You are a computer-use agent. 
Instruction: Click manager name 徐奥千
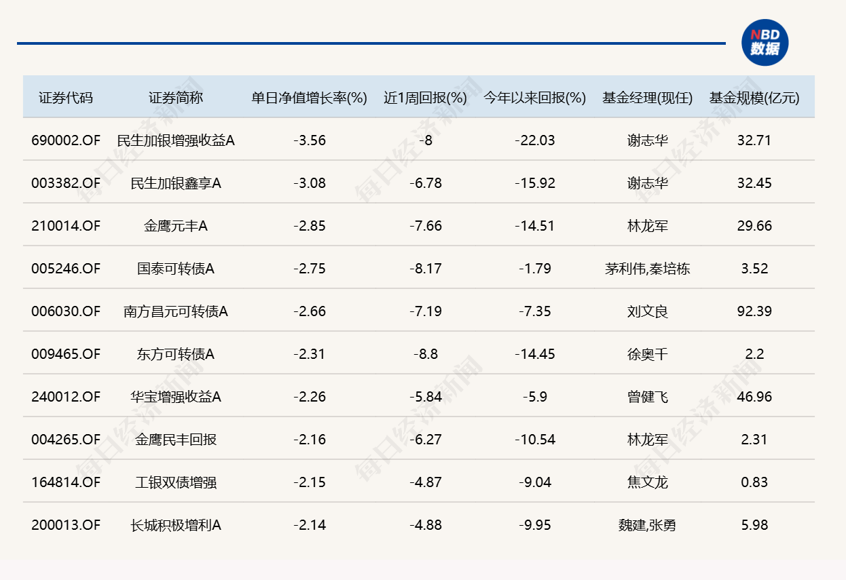point(648,354)
